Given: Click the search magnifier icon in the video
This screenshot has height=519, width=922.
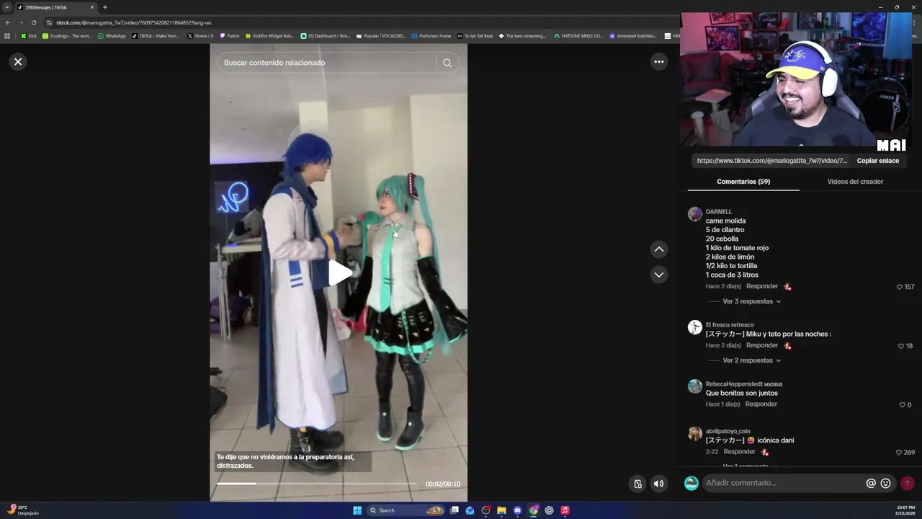Looking at the screenshot, I should click(x=447, y=63).
